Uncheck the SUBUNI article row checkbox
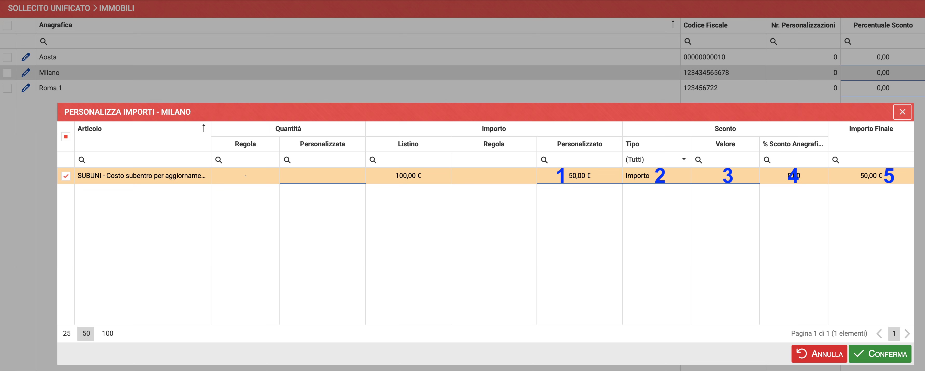The image size is (925, 371). pyautogui.click(x=66, y=176)
